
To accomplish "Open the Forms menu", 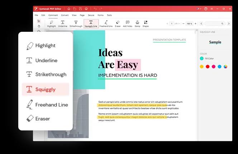I will (x=100, y=15).
